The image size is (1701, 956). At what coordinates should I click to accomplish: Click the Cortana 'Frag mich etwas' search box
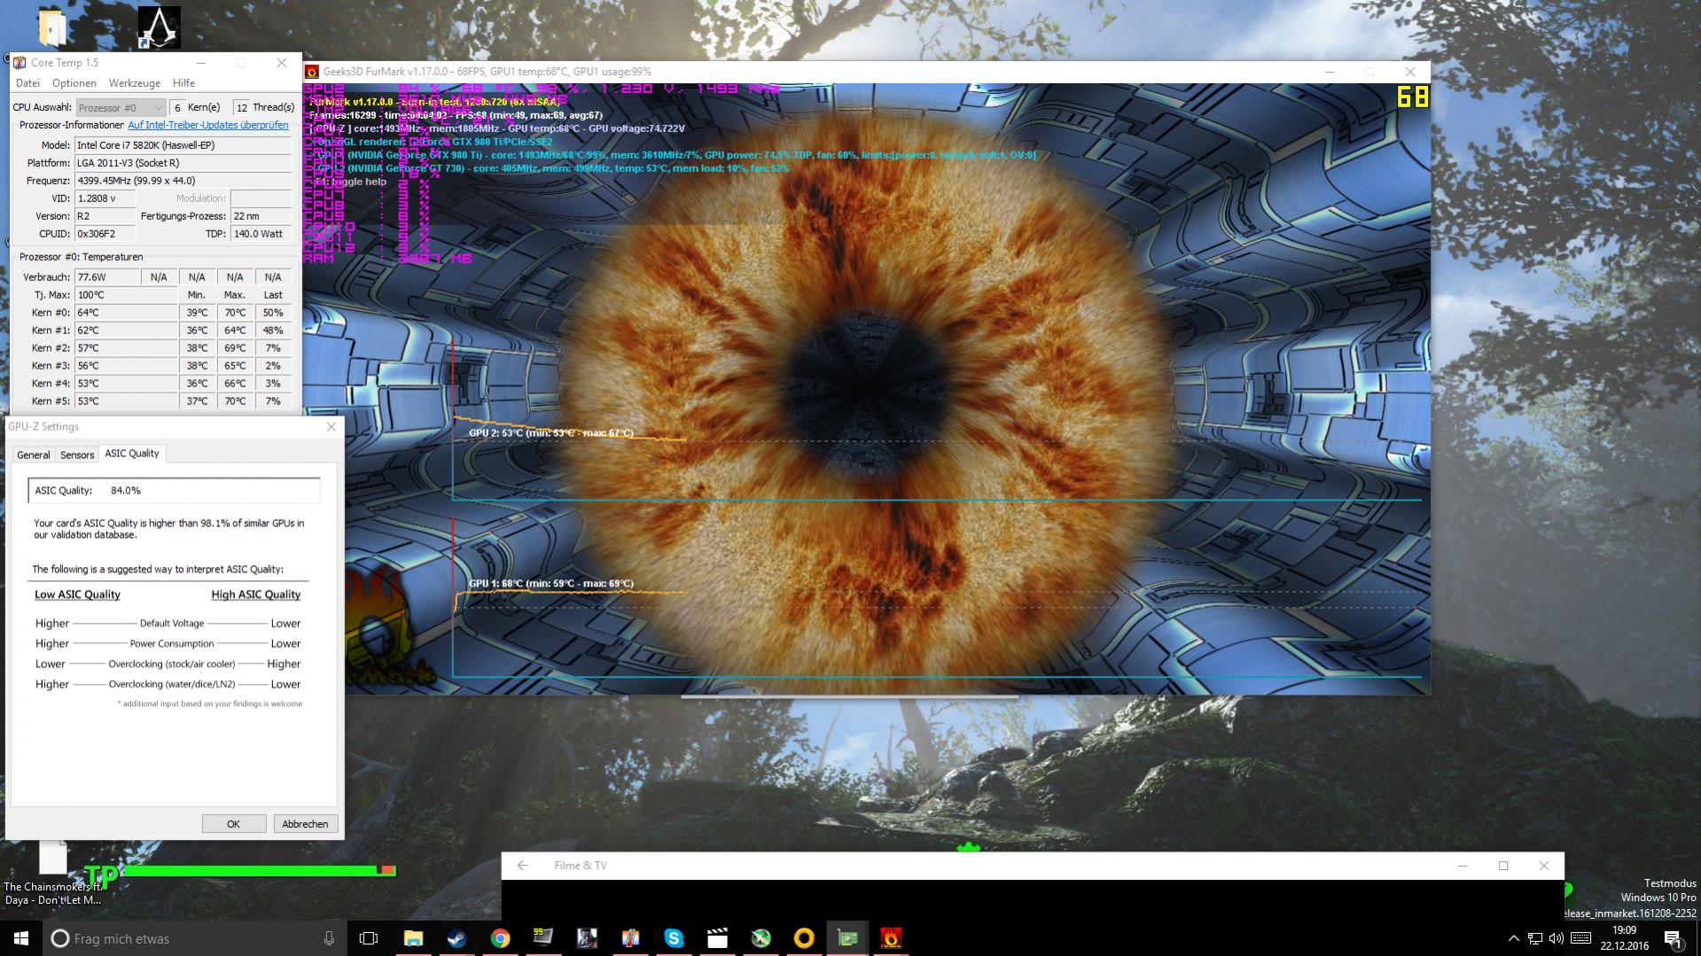click(x=195, y=938)
